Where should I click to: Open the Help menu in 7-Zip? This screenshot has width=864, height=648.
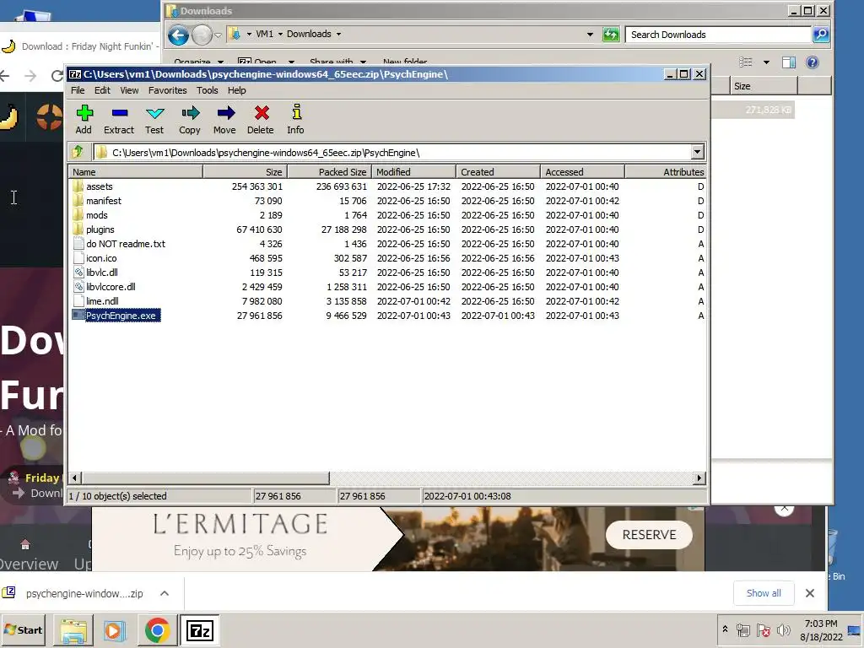[x=237, y=90]
